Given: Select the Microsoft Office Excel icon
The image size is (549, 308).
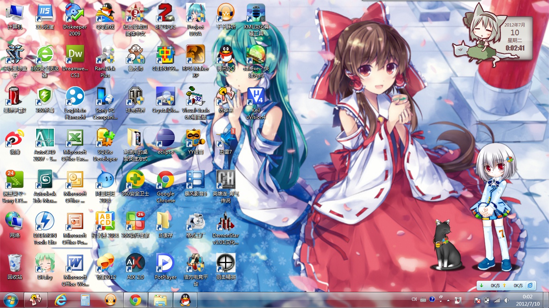Looking at the screenshot, I should tap(75, 144).
